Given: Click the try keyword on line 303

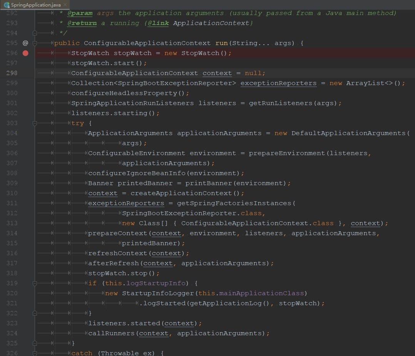Looking at the screenshot, I should coord(77,123).
